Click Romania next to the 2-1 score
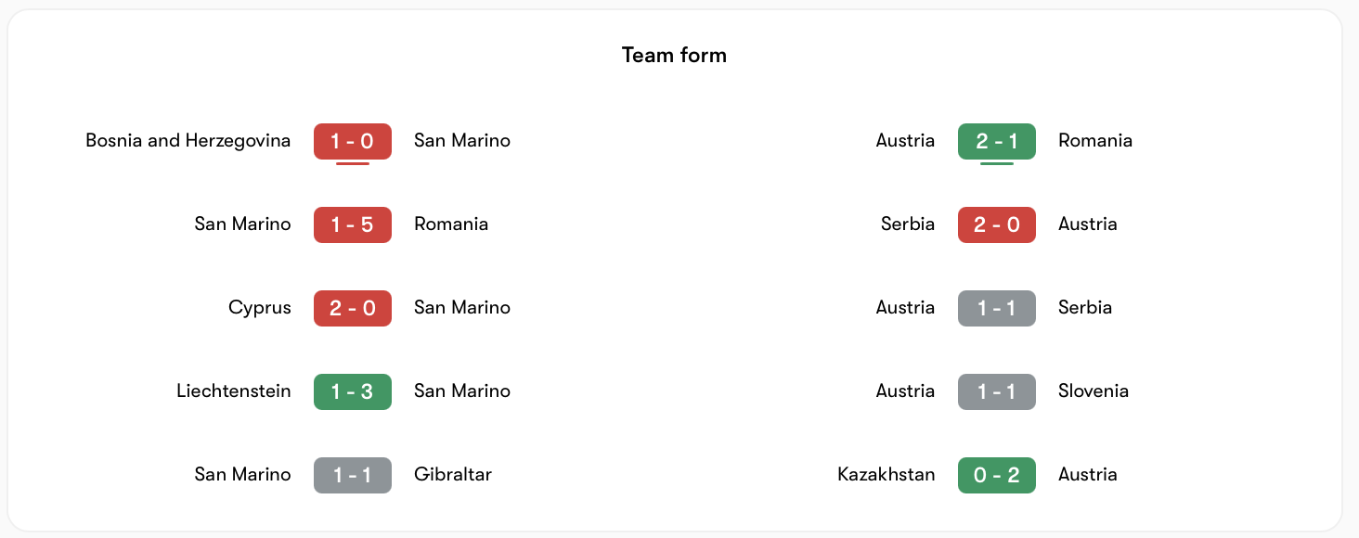This screenshot has height=538, width=1359. point(1095,141)
